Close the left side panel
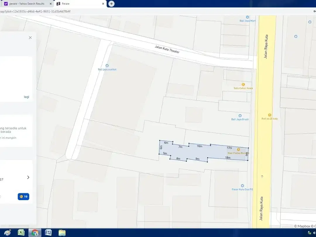This screenshot has height=237, width=316. 30,37
